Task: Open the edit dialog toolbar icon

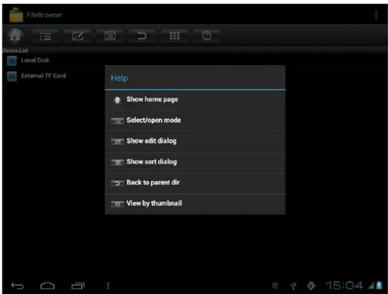Action: click(x=78, y=36)
